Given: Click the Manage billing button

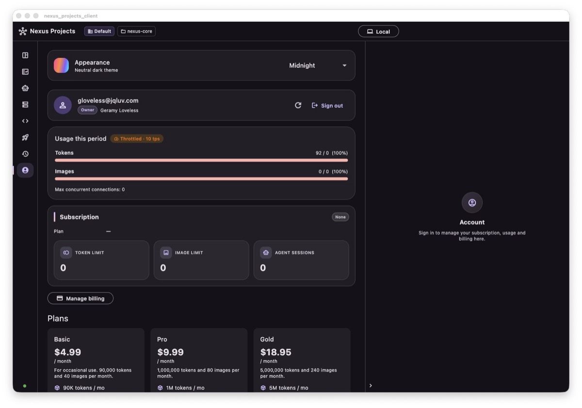Looking at the screenshot, I should coord(81,298).
